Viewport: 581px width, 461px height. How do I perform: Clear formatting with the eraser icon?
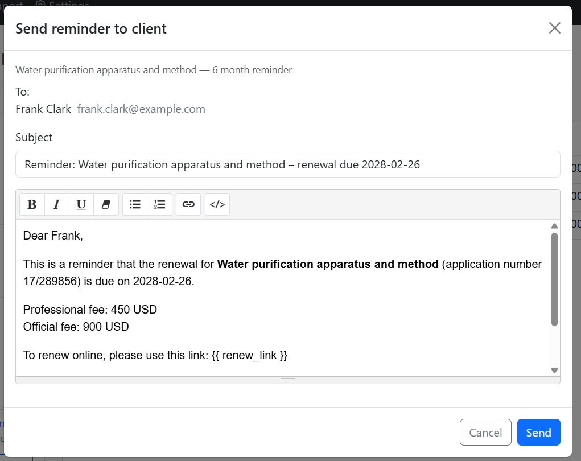point(106,205)
